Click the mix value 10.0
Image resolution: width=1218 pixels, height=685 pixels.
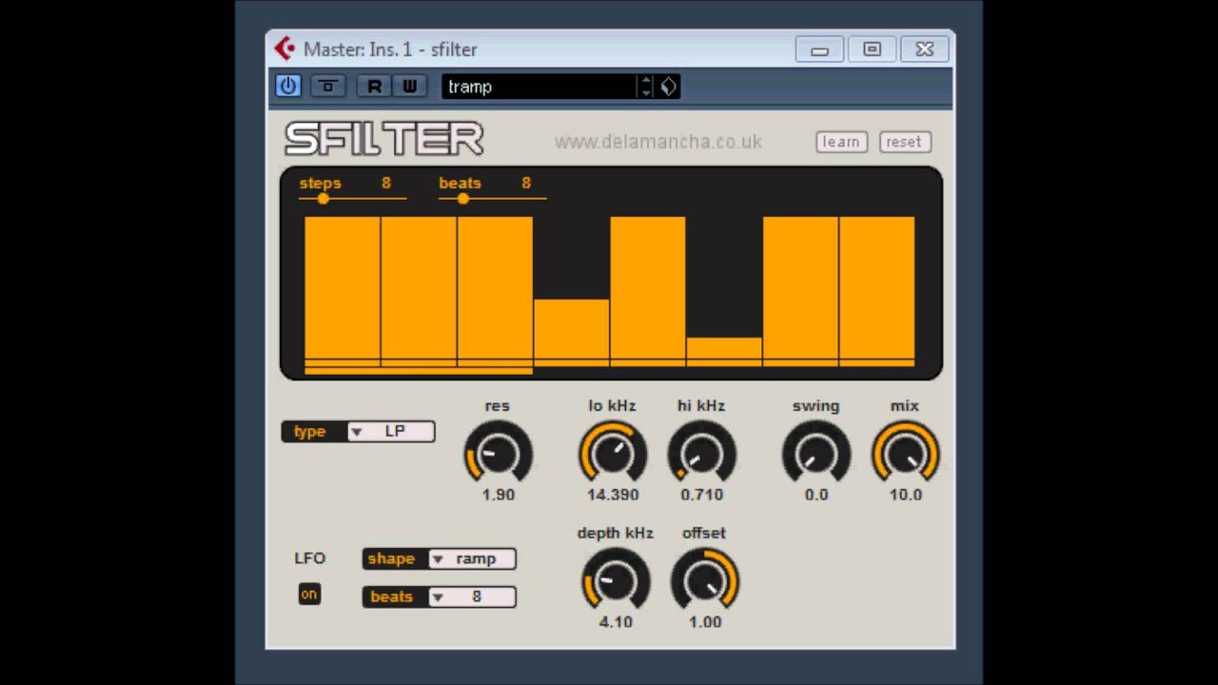click(x=905, y=495)
